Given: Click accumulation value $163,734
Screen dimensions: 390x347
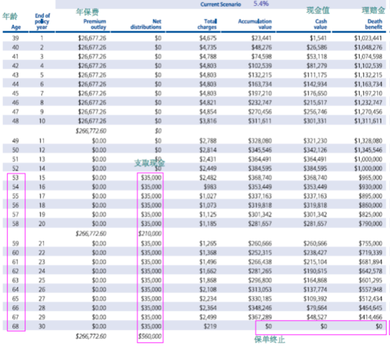Looking at the screenshot, I should tap(260, 84).
